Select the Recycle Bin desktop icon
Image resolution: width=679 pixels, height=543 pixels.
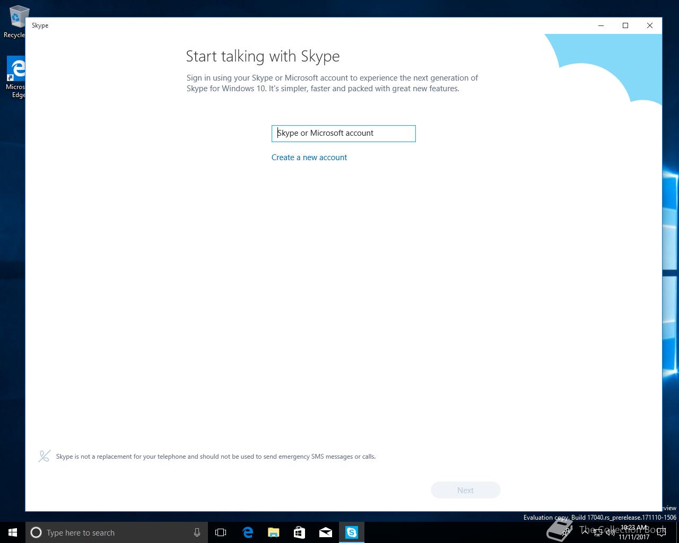coord(16,22)
